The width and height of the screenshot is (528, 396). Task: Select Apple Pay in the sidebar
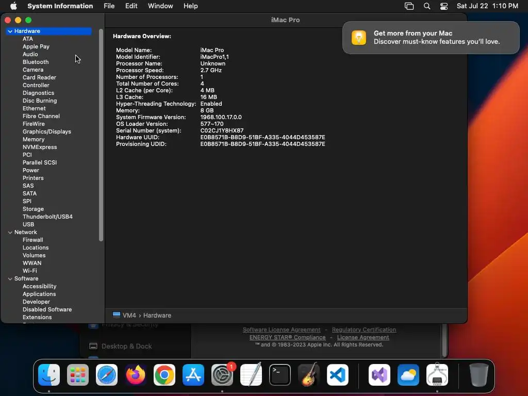36,46
